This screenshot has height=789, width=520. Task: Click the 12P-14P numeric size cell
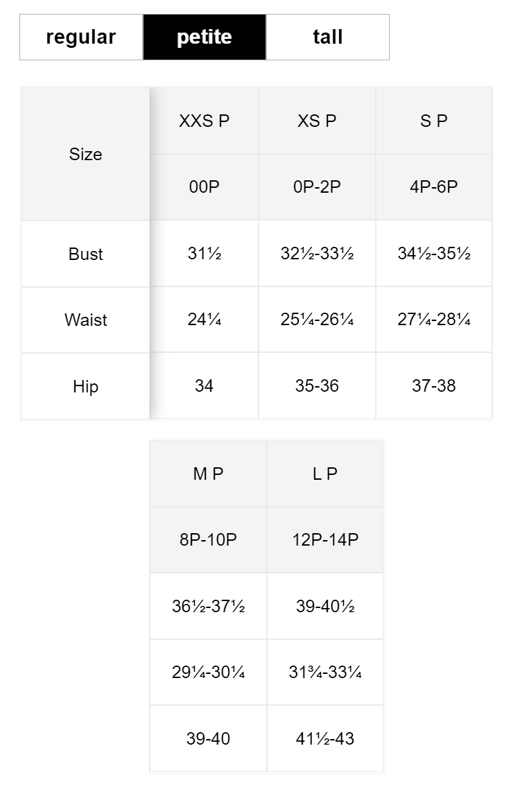pos(325,540)
